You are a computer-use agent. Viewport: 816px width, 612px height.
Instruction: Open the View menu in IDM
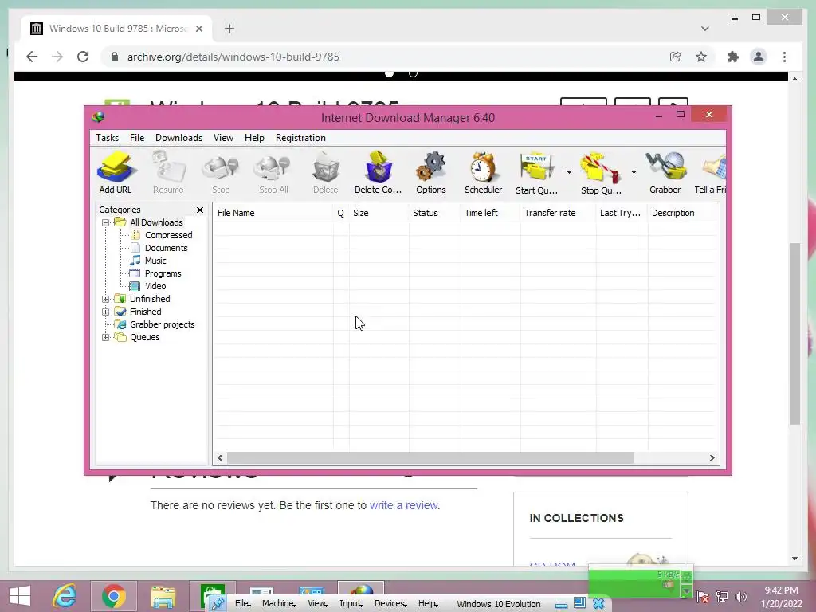223,138
